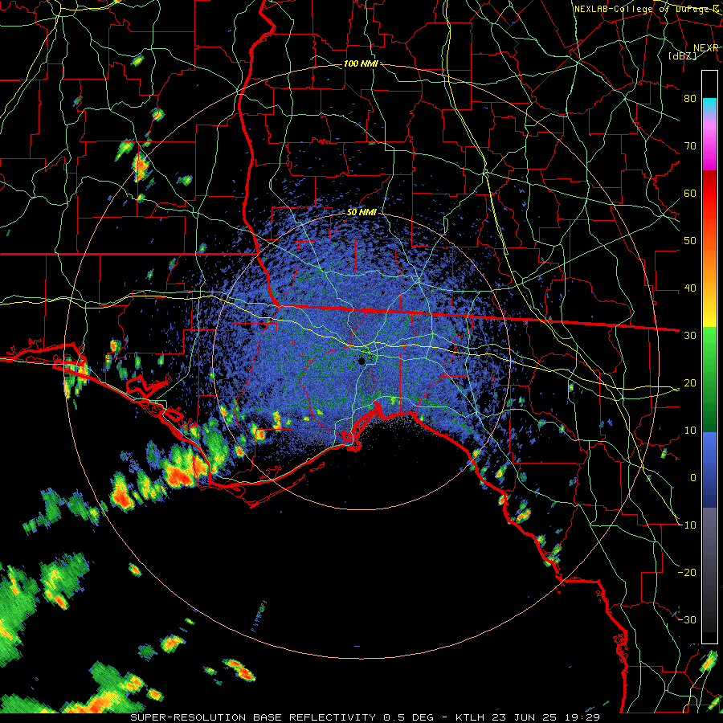723x723 pixels.
Task: Click the -10 value on the dBZ scale
Action: [x=687, y=525]
